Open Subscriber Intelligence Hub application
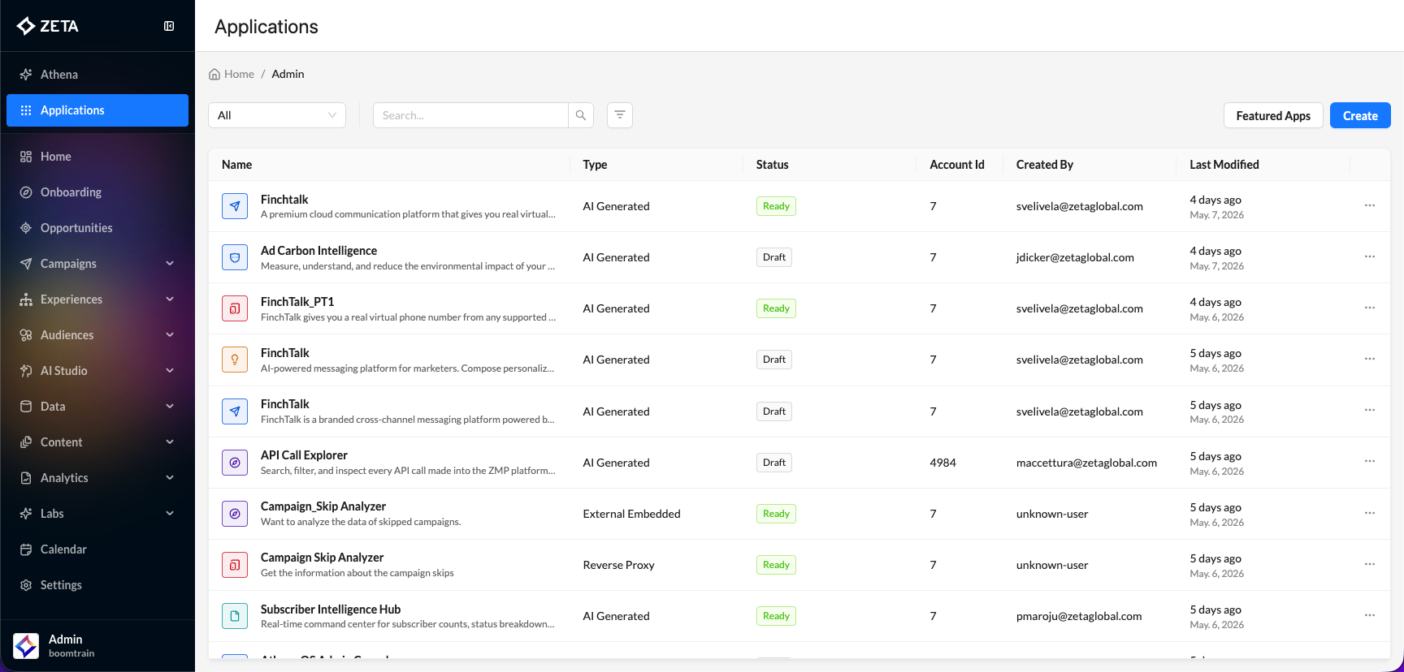This screenshot has height=672, width=1404. (331, 610)
